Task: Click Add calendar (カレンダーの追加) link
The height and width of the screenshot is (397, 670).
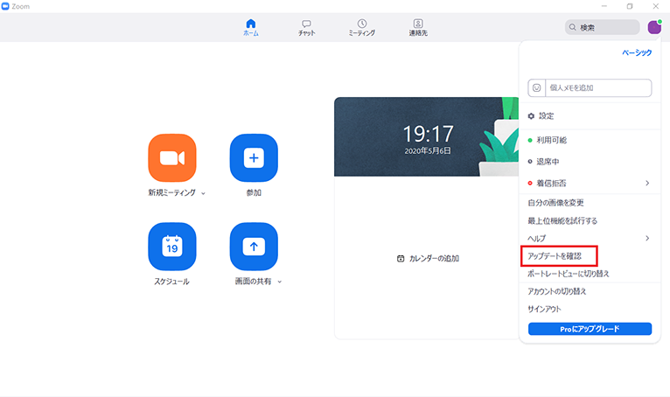Action: (x=434, y=259)
